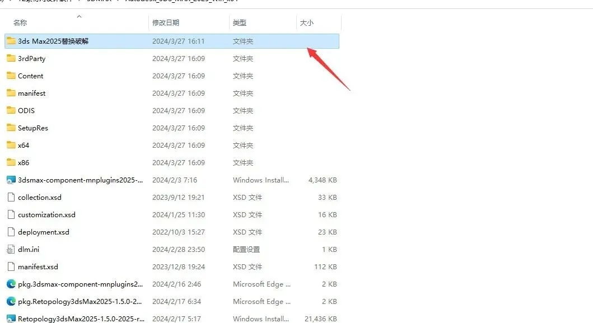Toggle sort direction arrow above 名称

click(x=79, y=16)
